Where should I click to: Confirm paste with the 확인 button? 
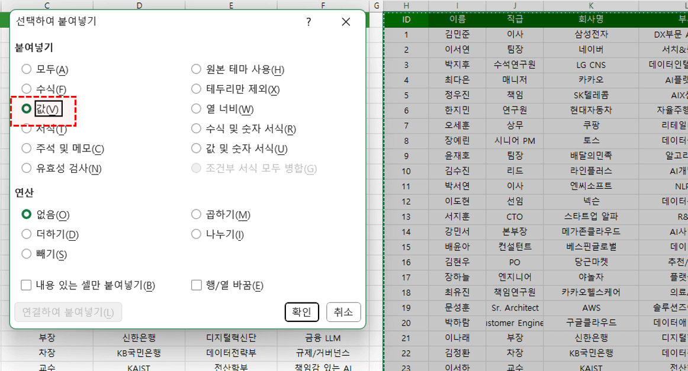(x=302, y=312)
